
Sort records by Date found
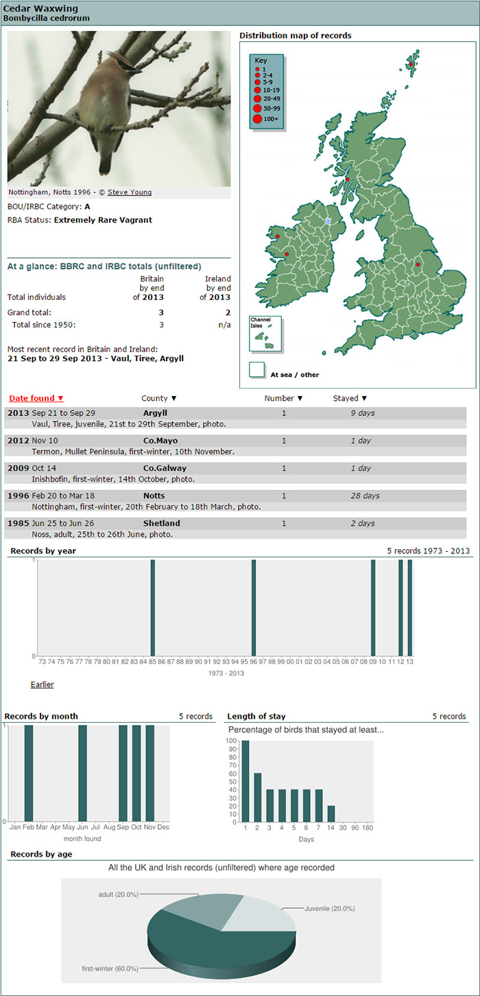coord(36,398)
